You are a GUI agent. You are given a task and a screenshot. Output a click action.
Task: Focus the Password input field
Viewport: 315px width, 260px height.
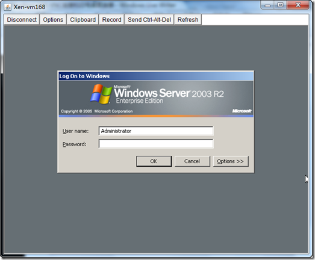(156, 144)
